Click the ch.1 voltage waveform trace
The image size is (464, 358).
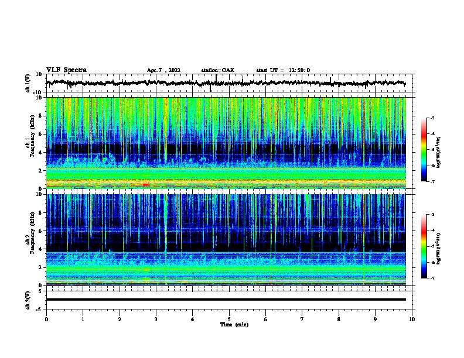coord(226,83)
